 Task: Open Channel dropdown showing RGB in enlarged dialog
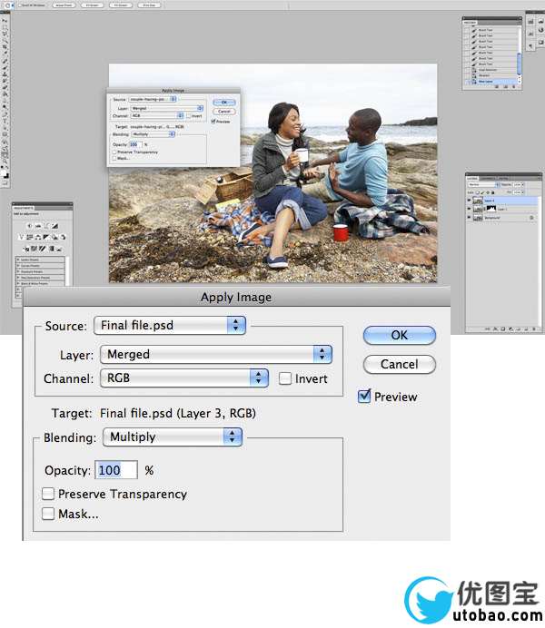click(183, 378)
